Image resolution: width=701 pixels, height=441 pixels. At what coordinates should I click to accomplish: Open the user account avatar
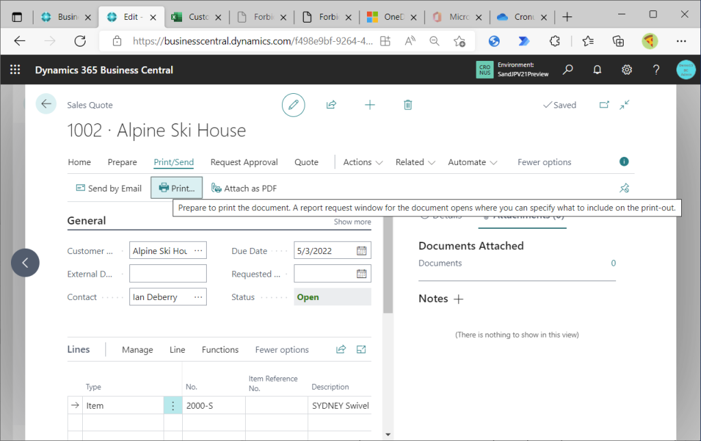(x=686, y=70)
